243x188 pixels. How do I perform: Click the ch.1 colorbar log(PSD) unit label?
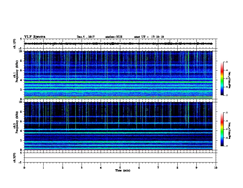click(229, 80)
